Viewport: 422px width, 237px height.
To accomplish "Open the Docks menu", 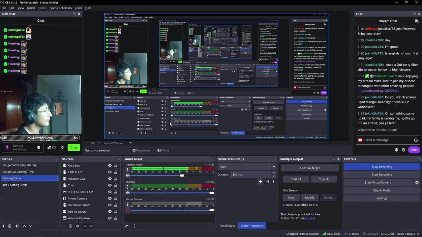I will click(x=31, y=8).
